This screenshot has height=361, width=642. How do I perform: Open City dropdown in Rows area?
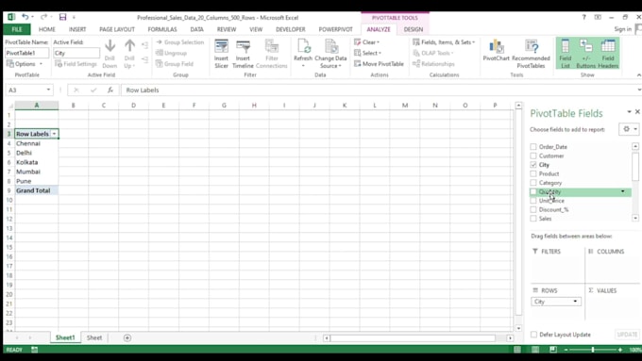(575, 302)
